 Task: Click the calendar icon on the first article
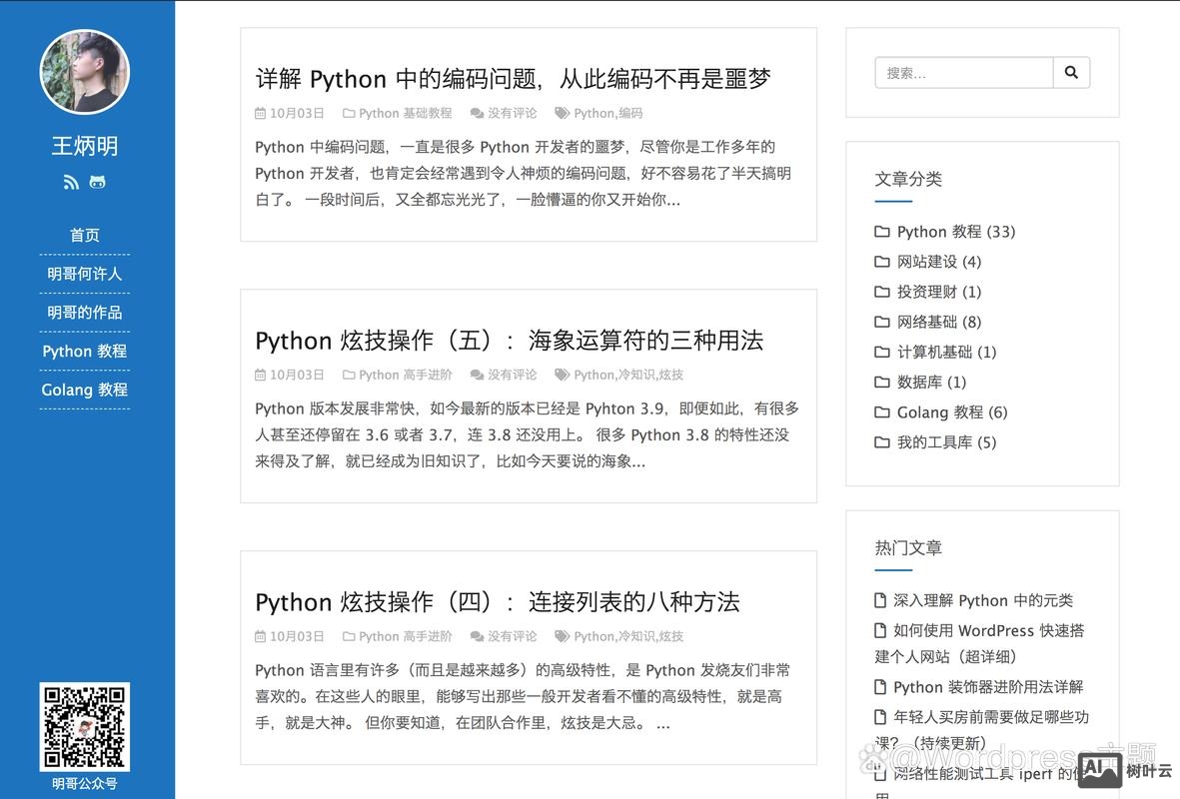[x=259, y=113]
